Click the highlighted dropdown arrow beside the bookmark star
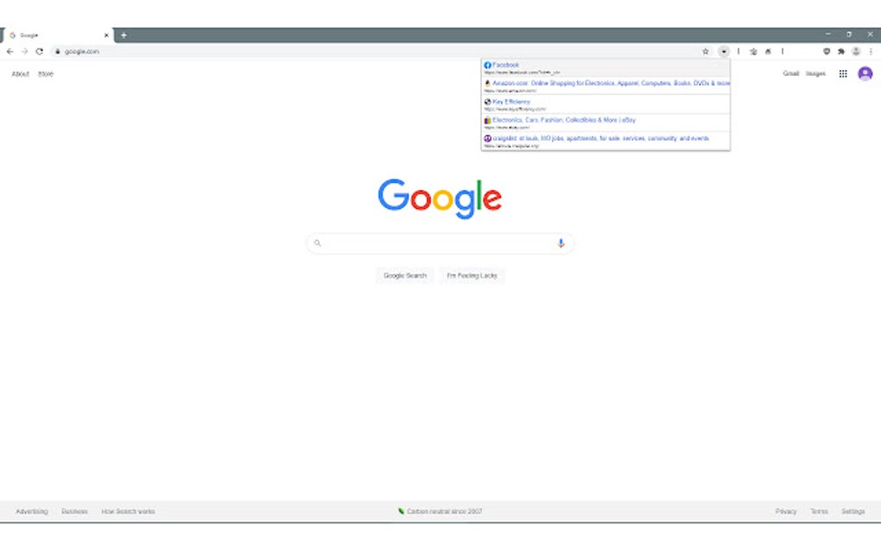This screenshot has width=881, height=551. click(723, 51)
